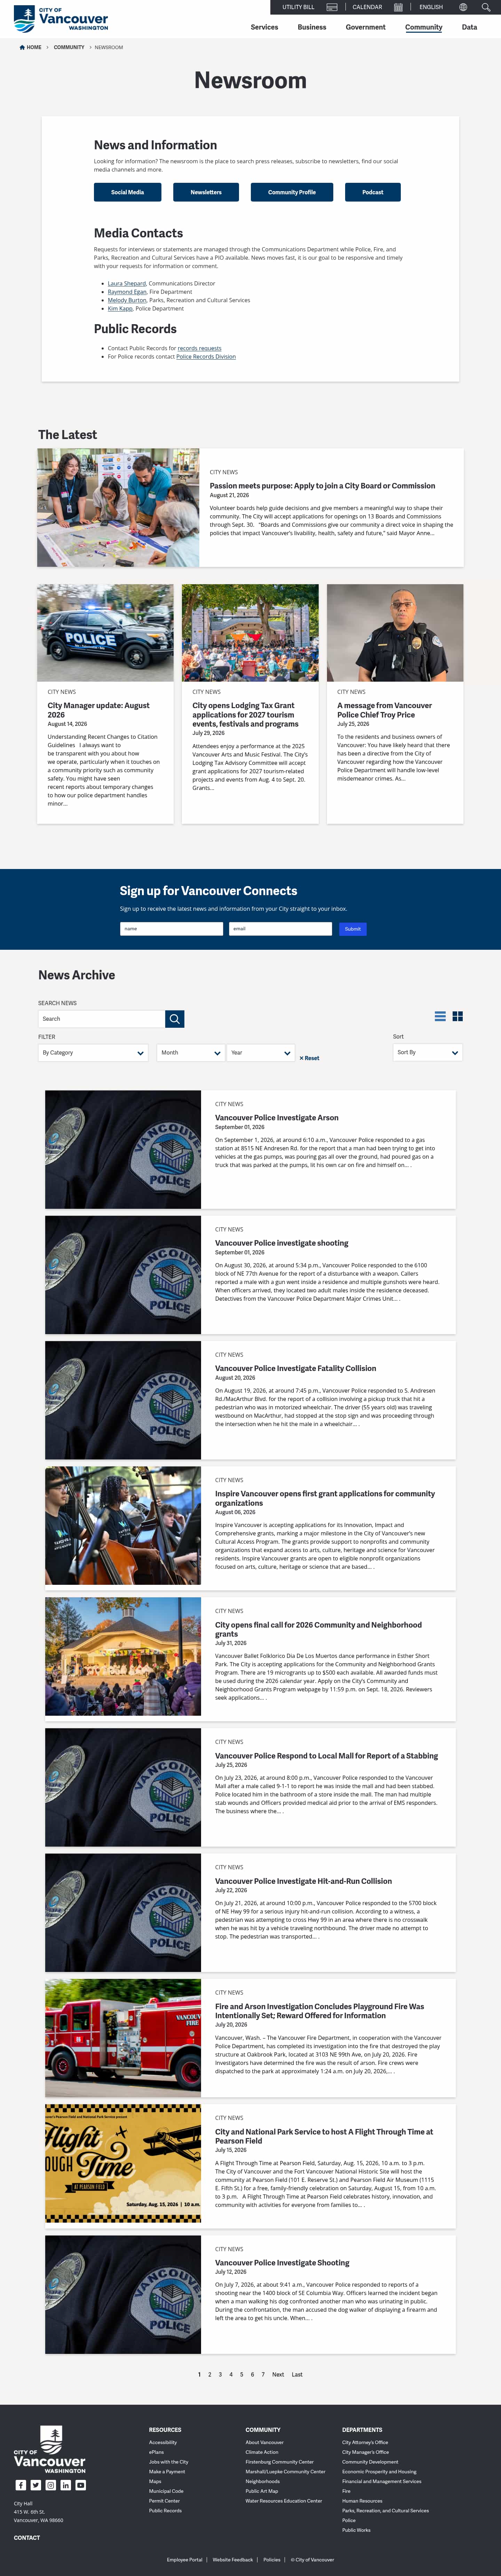Open the LinkedIn icon in footer

coord(66,2485)
